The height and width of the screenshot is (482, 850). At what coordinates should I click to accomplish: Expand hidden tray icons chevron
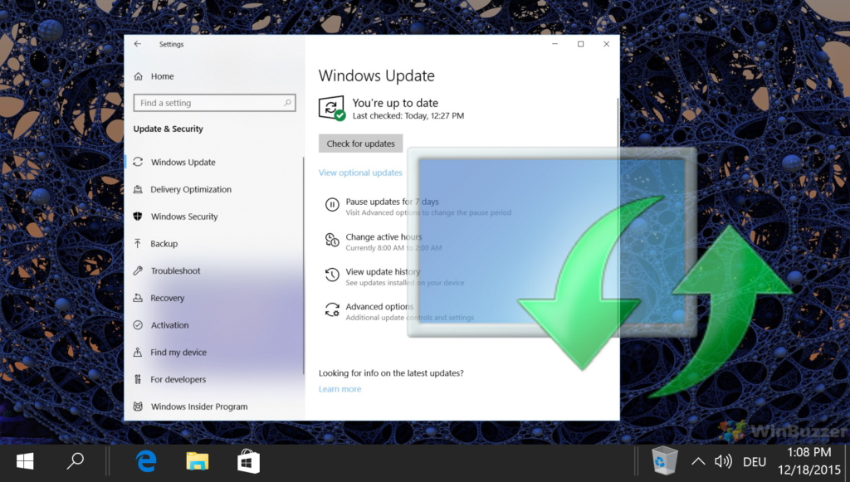(x=698, y=461)
